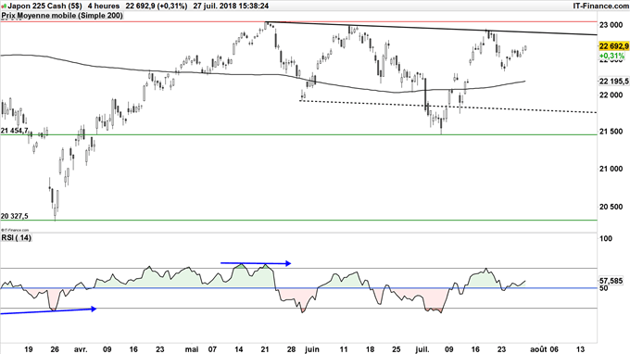Image resolution: width=630 pixels, height=354 pixels.
Task: Click the juil. date axis label
Action: click(422, 349)
